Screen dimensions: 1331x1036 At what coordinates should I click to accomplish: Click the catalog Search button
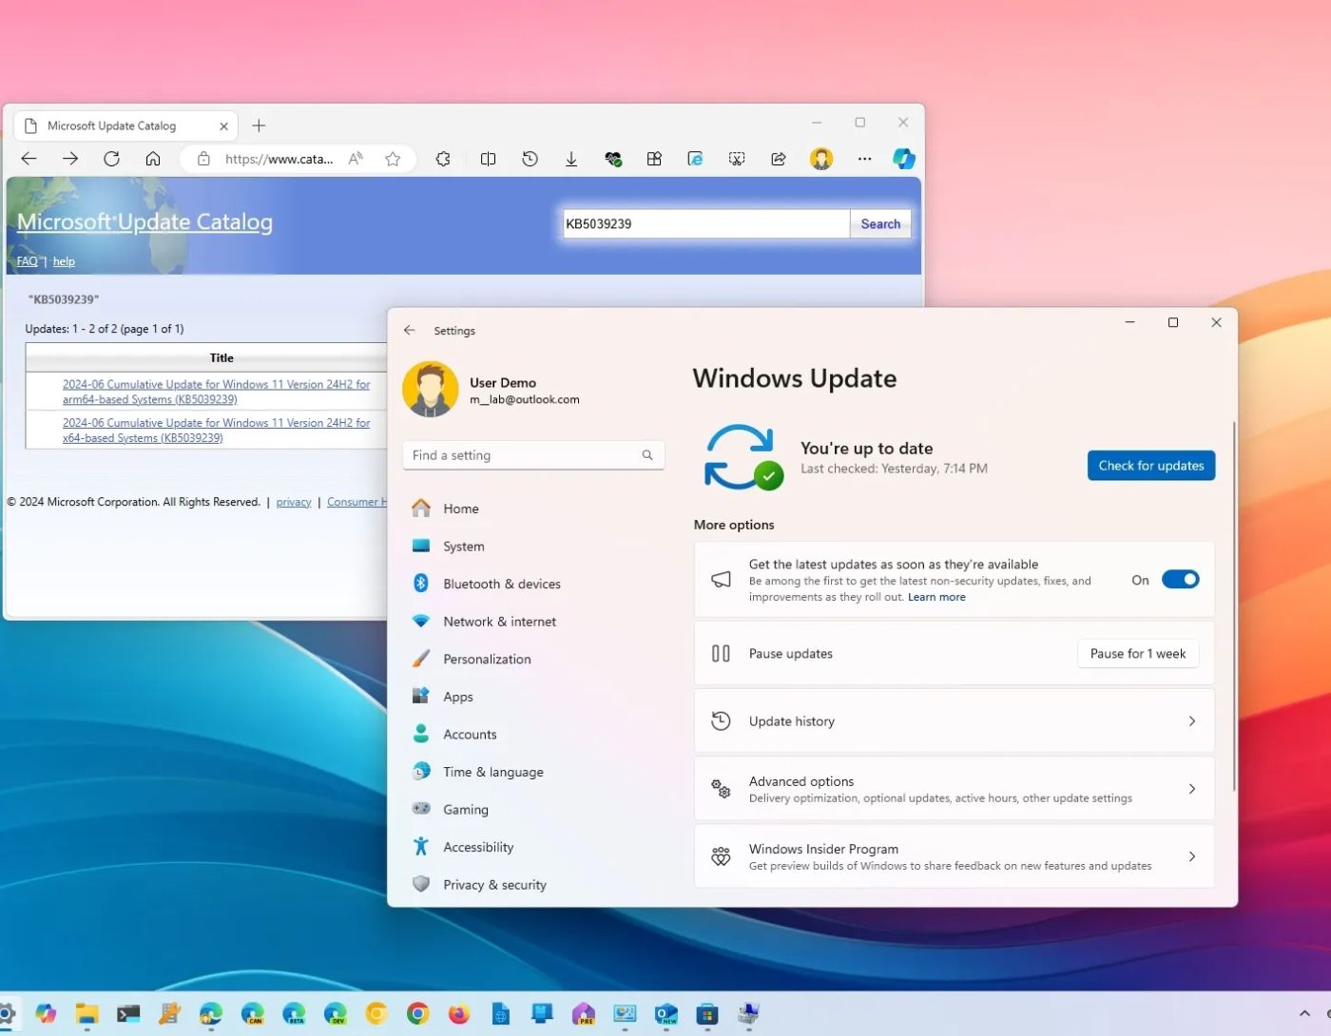[880, 224]
